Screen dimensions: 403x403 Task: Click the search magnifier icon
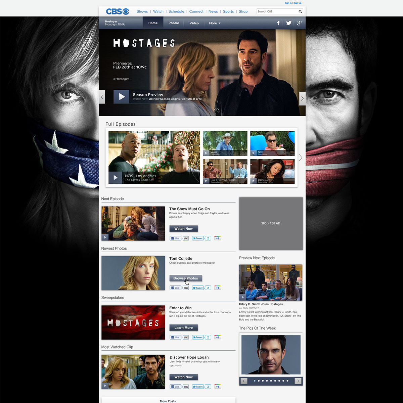pos(300,11)
